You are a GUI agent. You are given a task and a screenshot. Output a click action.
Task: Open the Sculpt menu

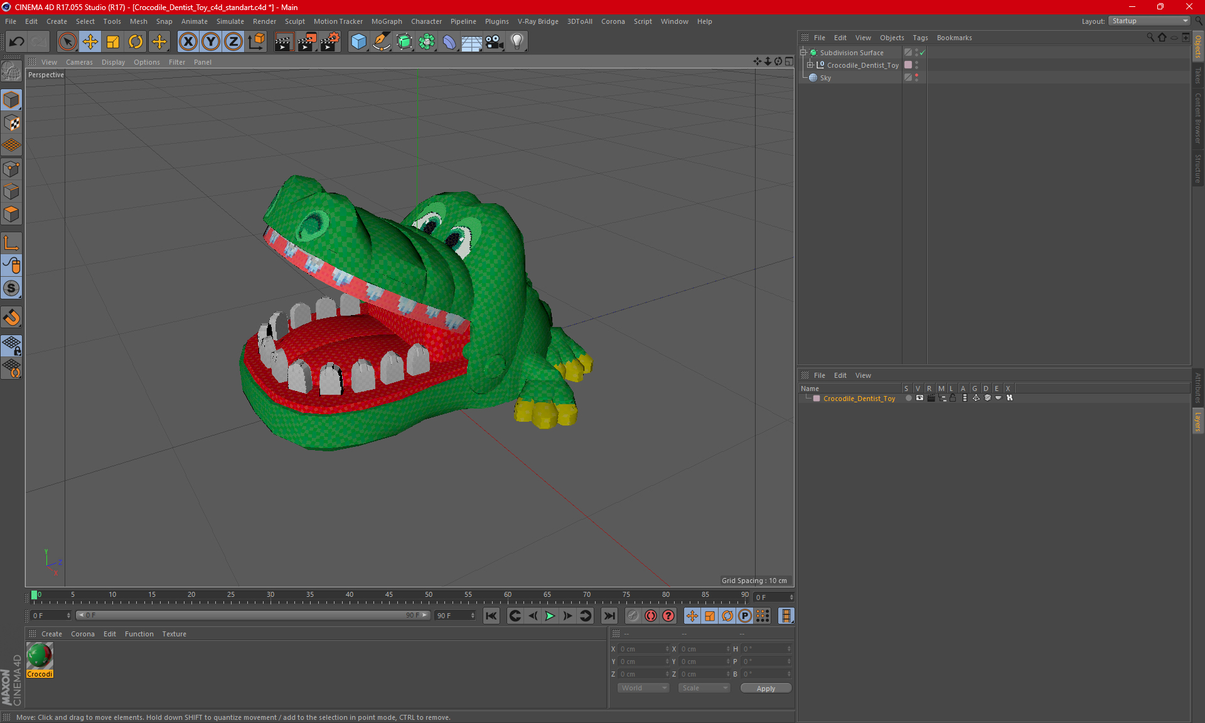[294, 21]
